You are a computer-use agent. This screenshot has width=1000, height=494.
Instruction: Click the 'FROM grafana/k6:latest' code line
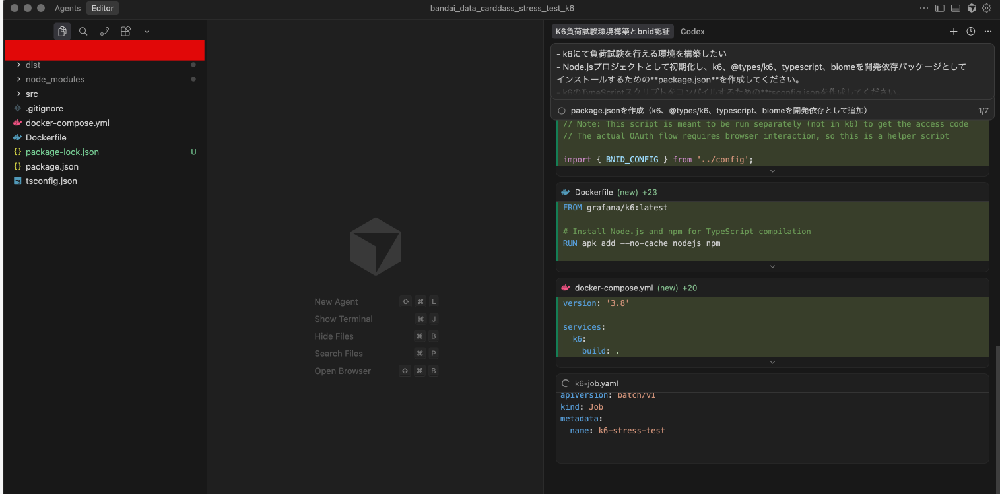point(615,207)
